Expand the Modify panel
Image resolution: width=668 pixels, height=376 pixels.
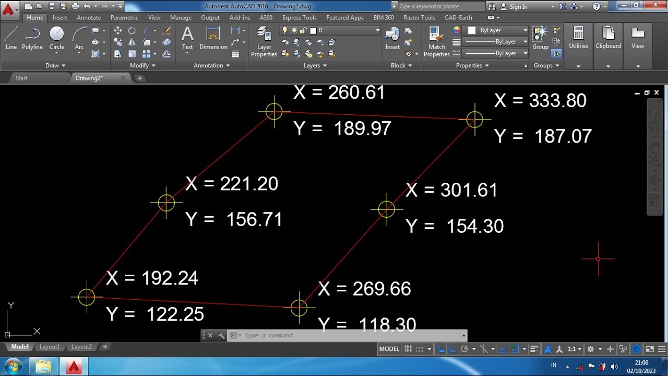143,65
